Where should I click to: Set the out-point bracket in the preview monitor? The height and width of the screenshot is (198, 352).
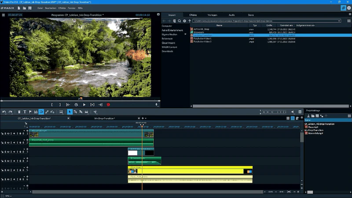tap(60, 105)
